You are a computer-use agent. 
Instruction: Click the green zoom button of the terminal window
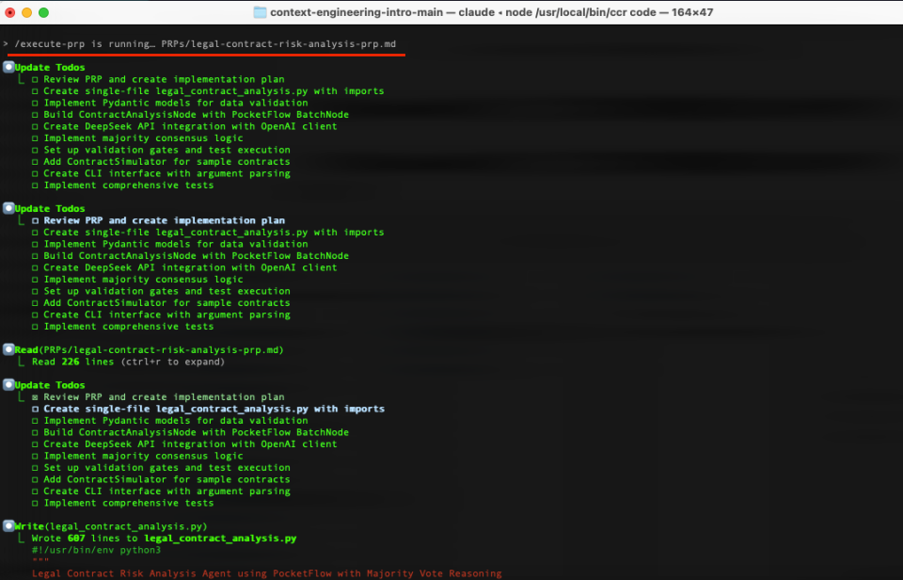tap(44, 12)
